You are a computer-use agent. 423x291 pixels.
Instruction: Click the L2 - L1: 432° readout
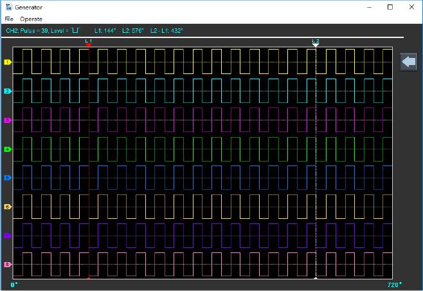tap(166, 30)
